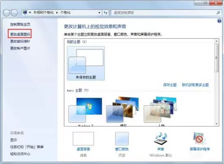
Task: Click the theme list scroll down arrow
Action: point(217,124)
